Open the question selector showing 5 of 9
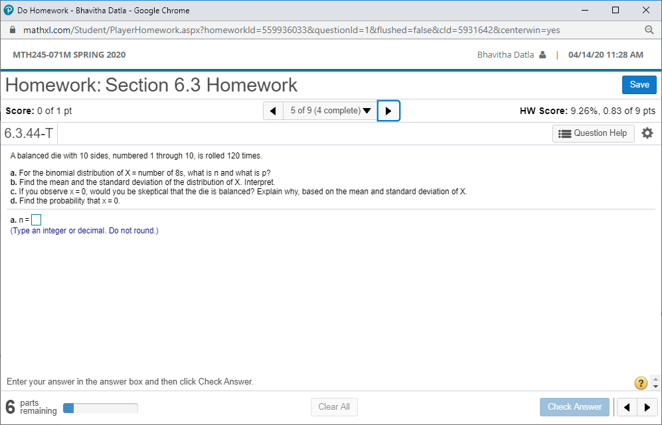 click(x=330, y=111)
